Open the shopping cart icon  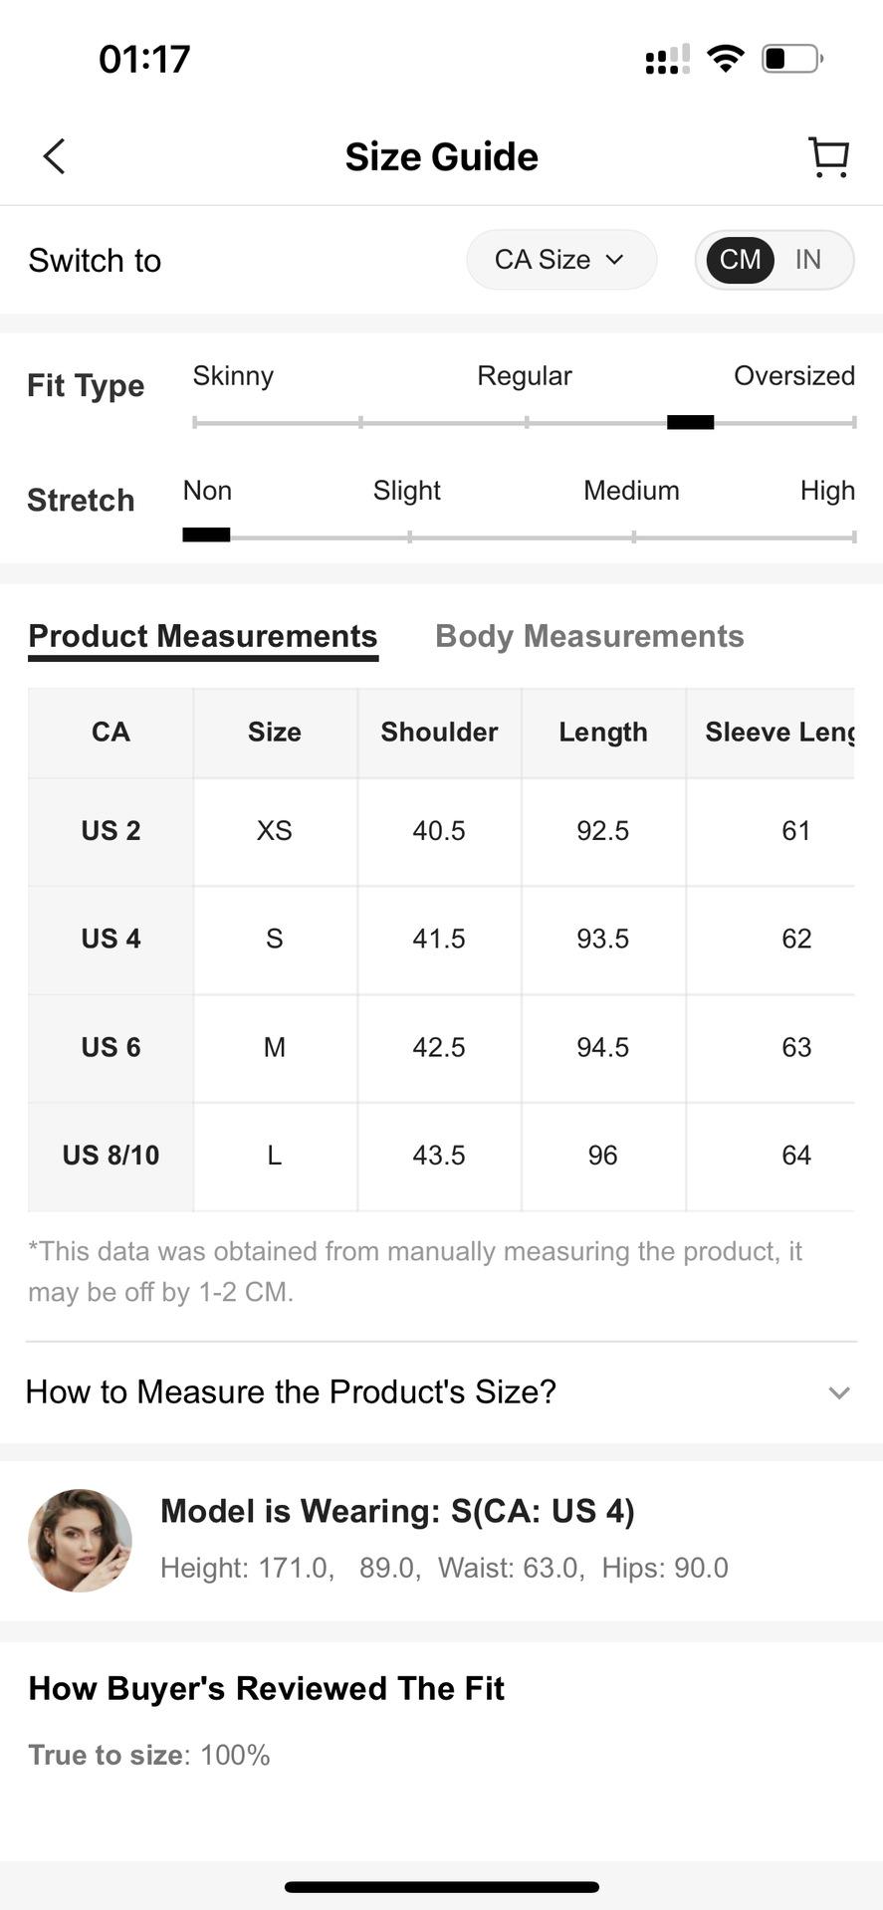(x=828, y=157)
